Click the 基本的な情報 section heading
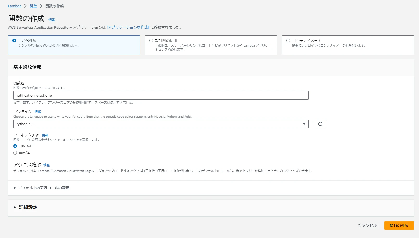This screenshot has height=238, width=419. coord(27,67)
